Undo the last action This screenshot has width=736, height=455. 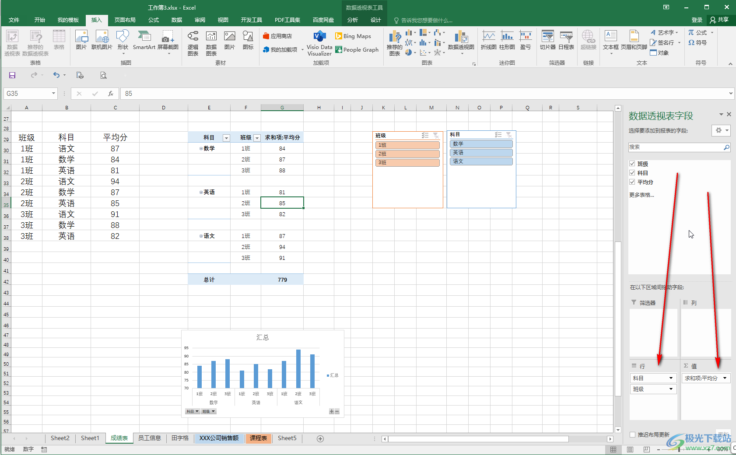pyautogui.click(x=56, y=75)
